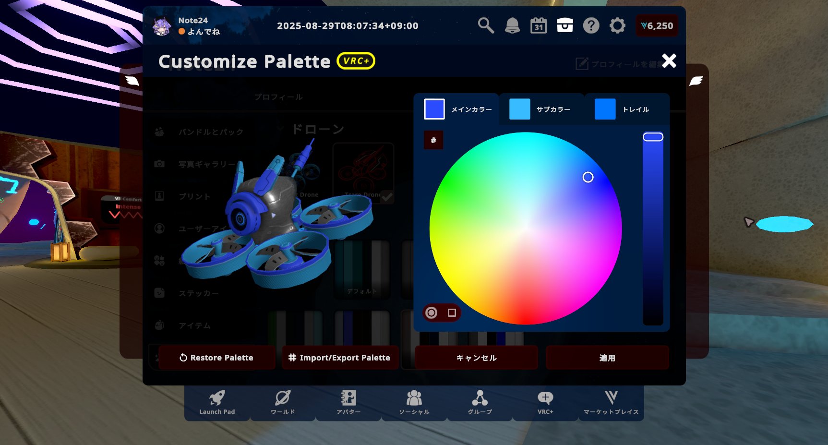Open the help question mark icon
This screenshot has width=828, height=445.
coord(591,25)
